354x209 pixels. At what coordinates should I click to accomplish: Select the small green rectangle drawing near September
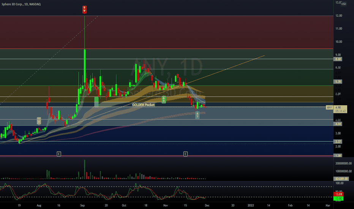[96, 101]
